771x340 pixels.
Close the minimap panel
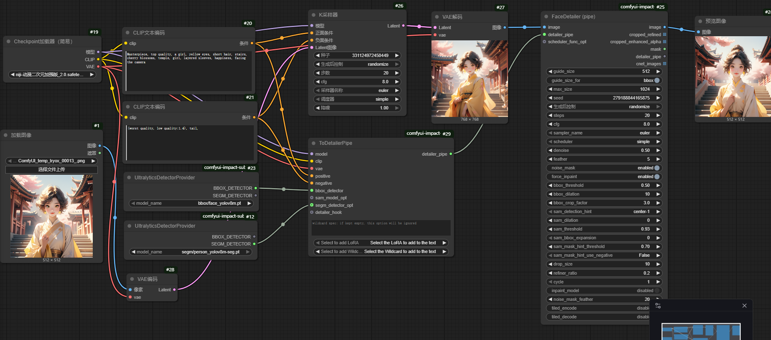pyautogui.click(x=744, y=305)
